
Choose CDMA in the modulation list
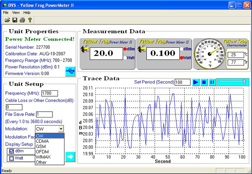(50, 141)
